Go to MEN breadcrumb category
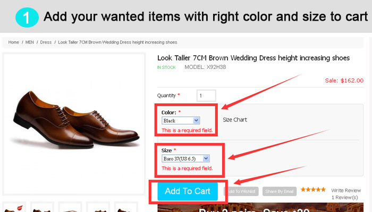This screenshot has height=212, width=372. point(30,42)
